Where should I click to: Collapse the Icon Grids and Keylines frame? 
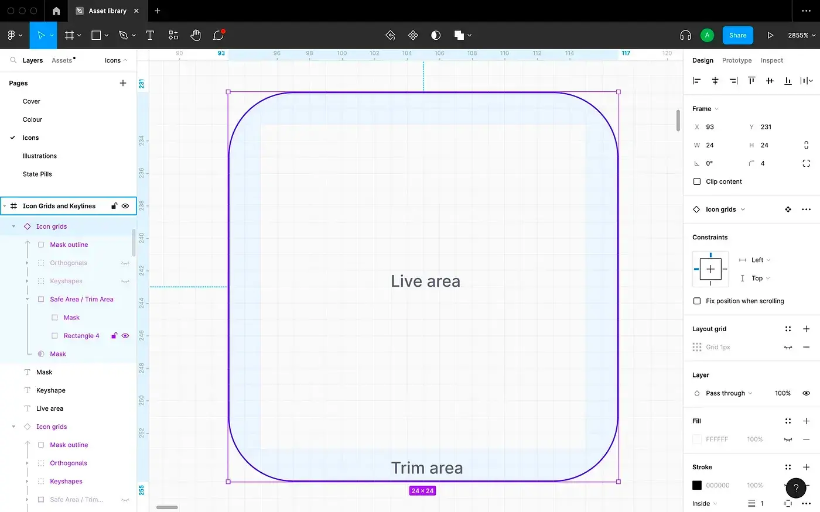coord(5,206)
